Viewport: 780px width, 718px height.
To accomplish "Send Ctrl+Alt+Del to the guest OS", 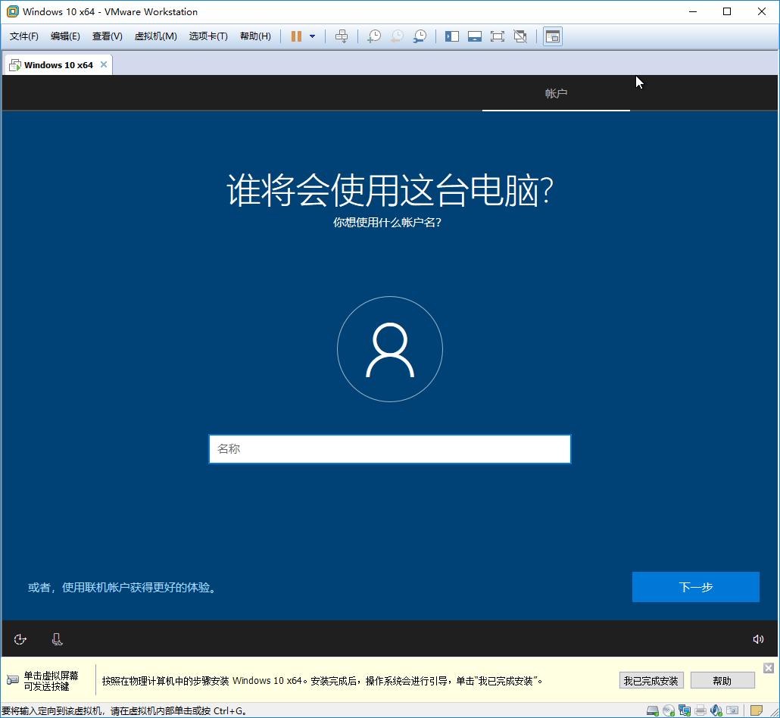I will (342, 36).
